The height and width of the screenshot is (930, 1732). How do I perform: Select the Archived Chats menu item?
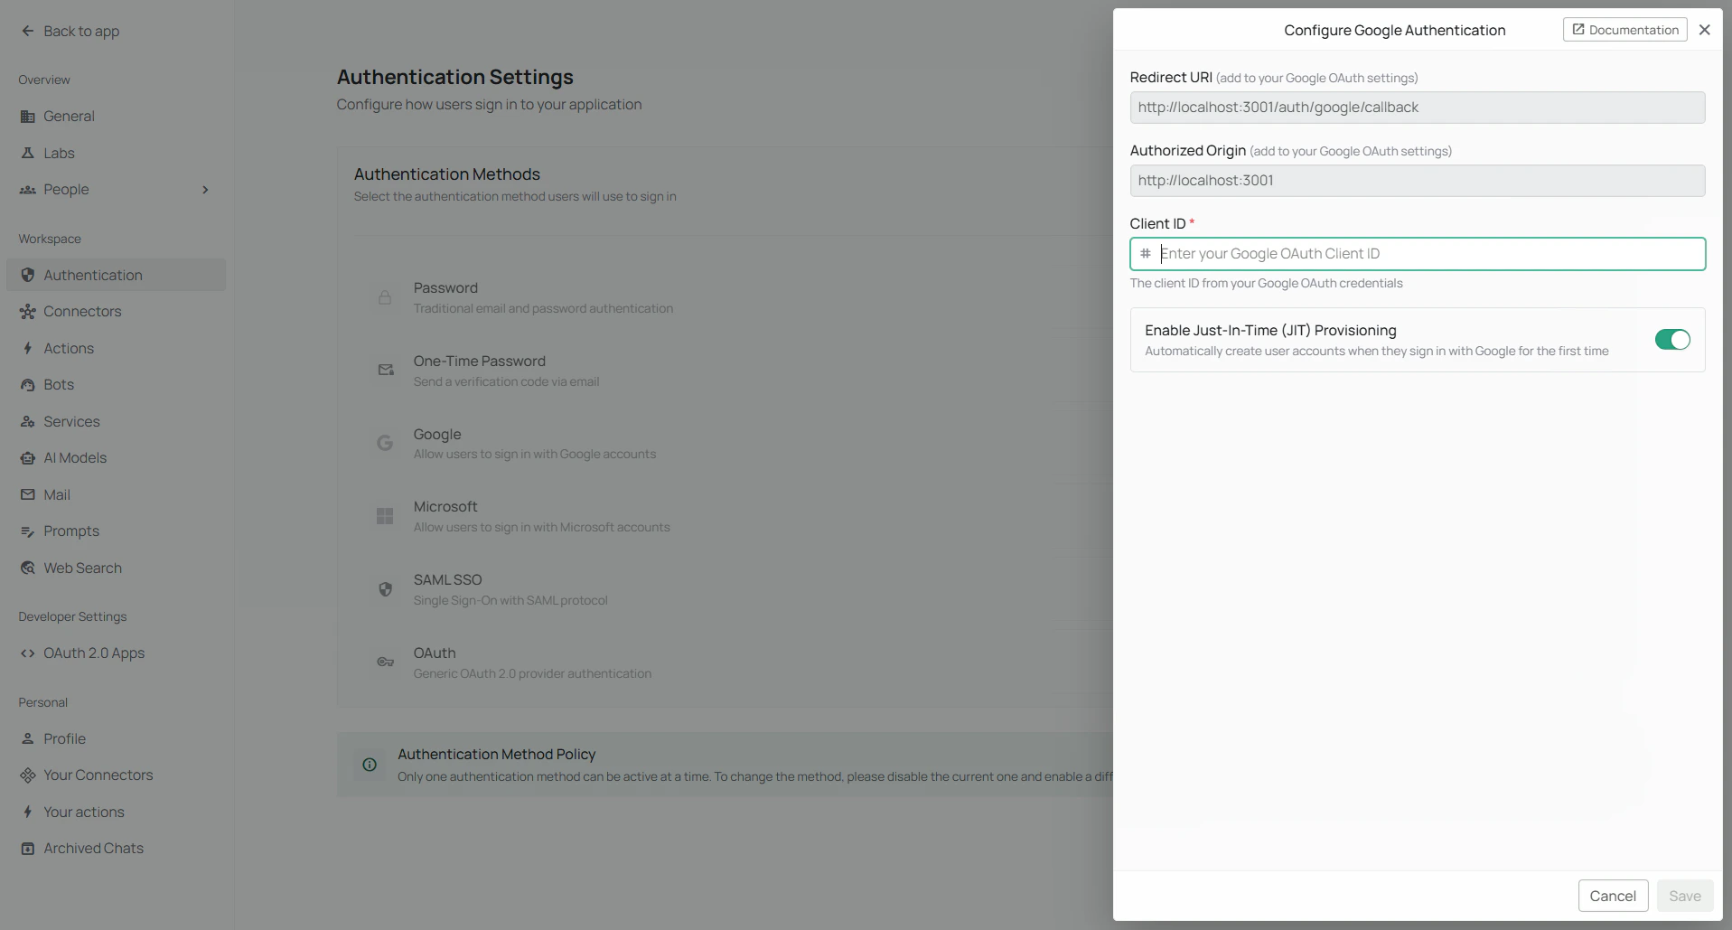click(116, 849)
